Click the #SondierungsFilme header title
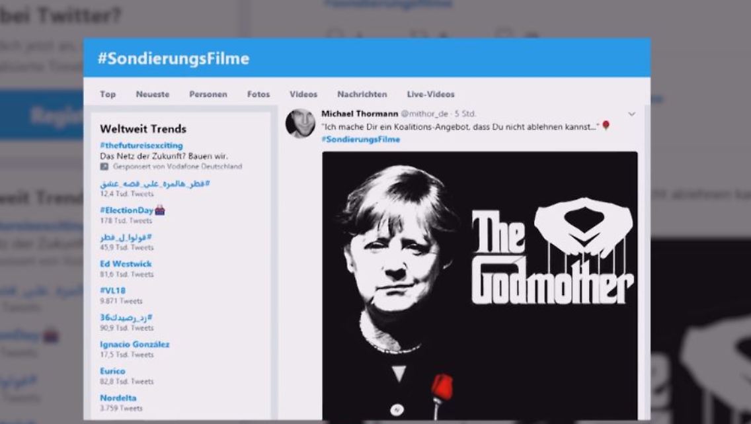Screen dimensions: 751x424 tap(173, 58)
